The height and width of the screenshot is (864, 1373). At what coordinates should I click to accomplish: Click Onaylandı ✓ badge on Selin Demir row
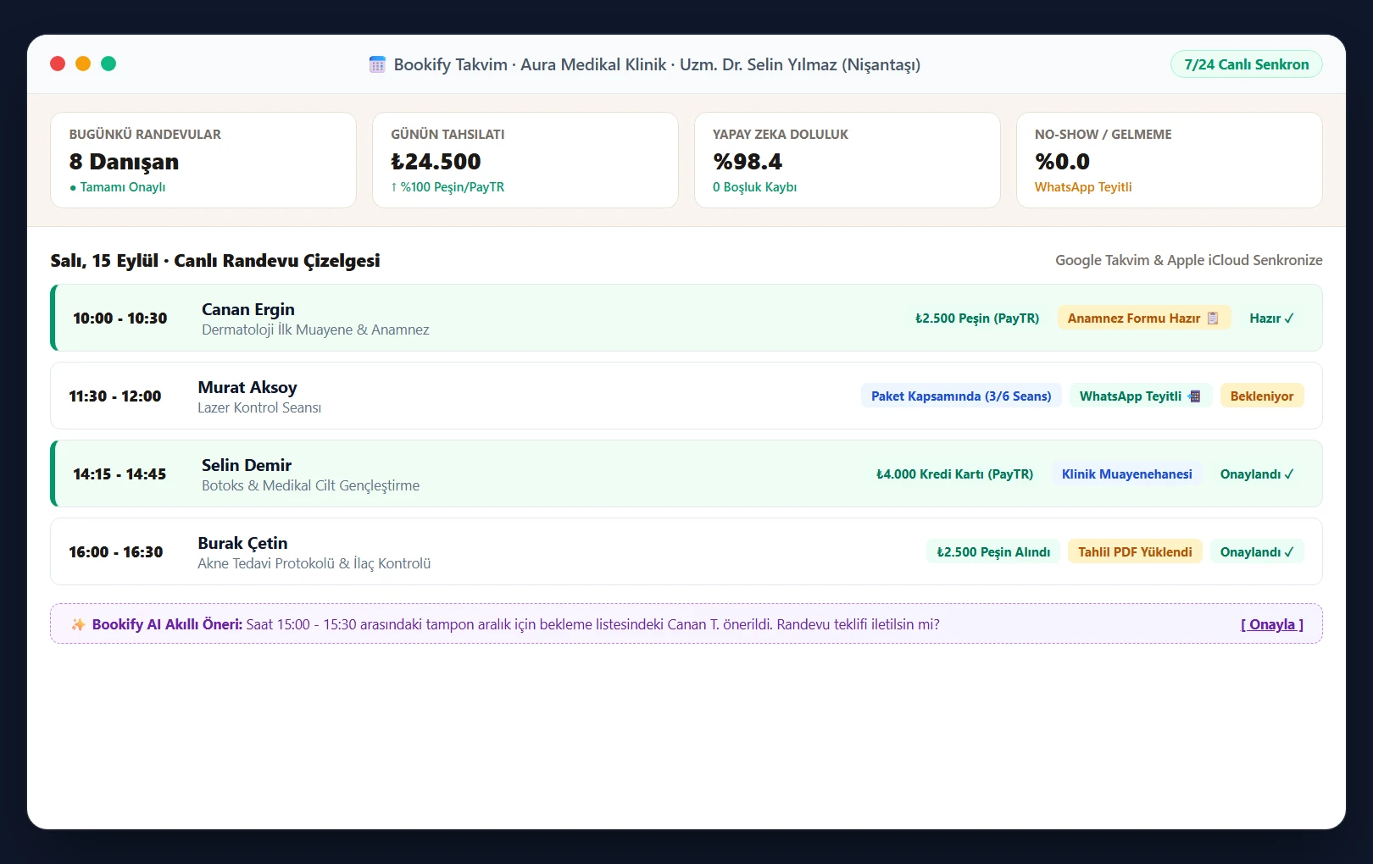pos(1257,474)
